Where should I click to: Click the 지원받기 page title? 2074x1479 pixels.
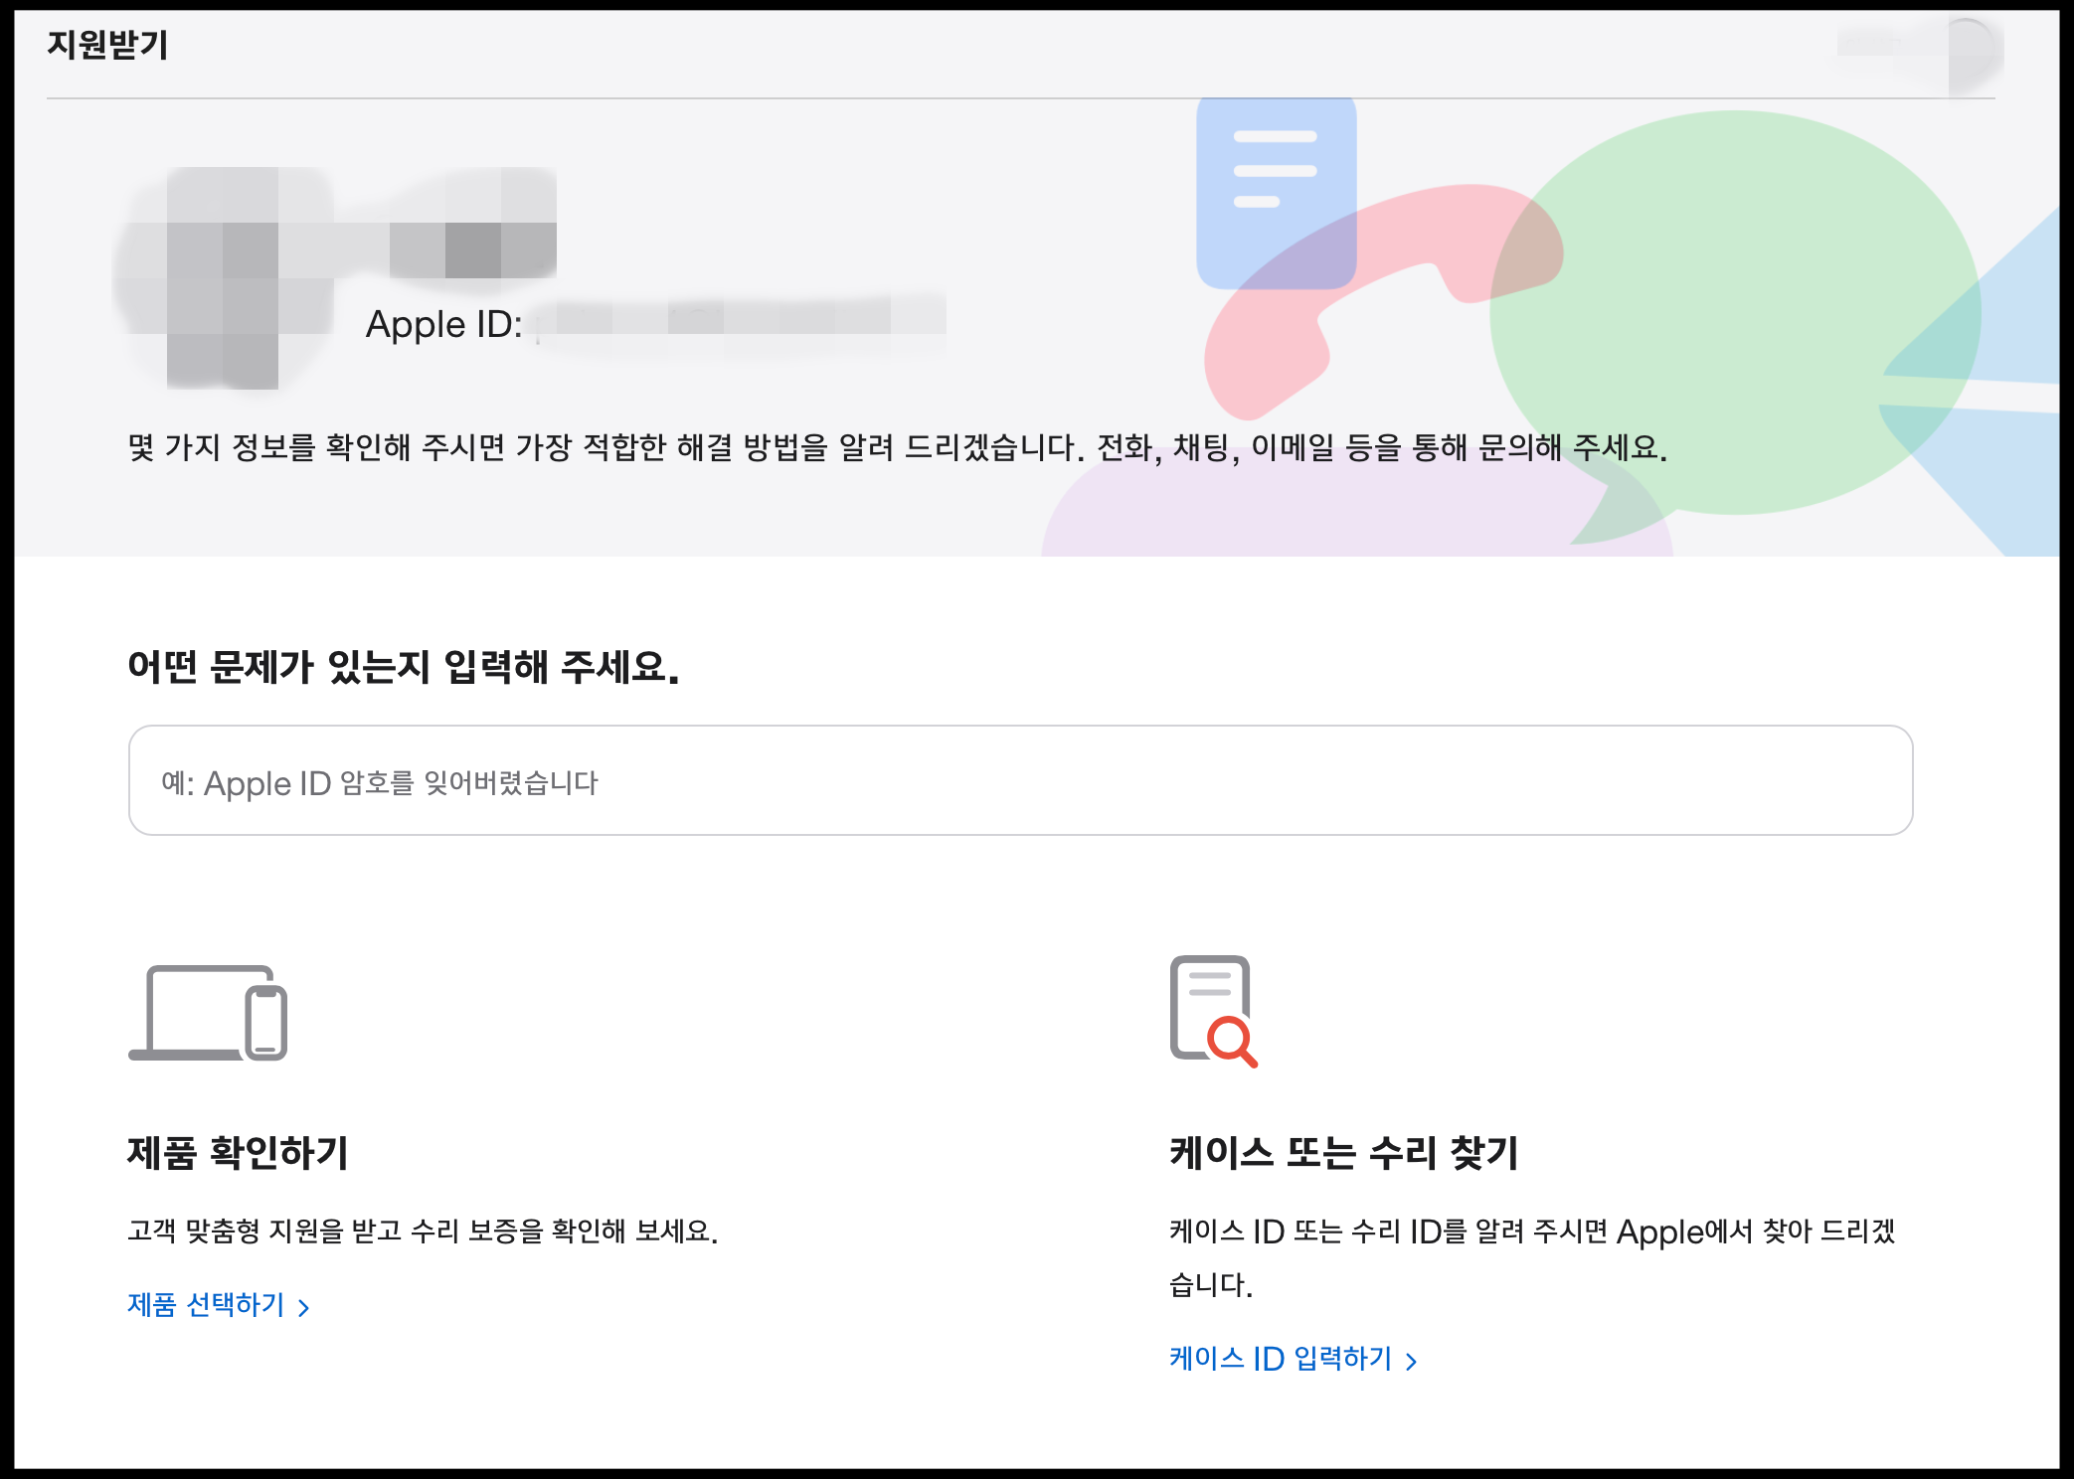point(107,45)
